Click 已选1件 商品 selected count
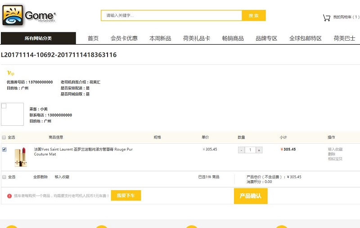 point(209,177)
